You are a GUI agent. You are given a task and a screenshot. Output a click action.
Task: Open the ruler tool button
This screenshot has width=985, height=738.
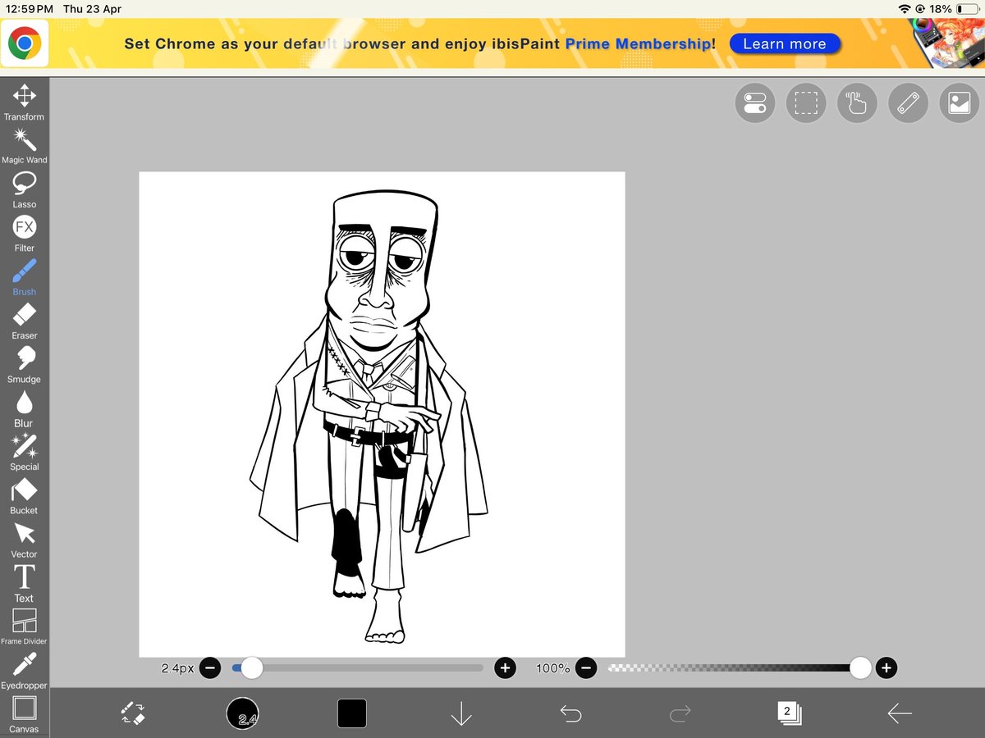tap(909, 103)
